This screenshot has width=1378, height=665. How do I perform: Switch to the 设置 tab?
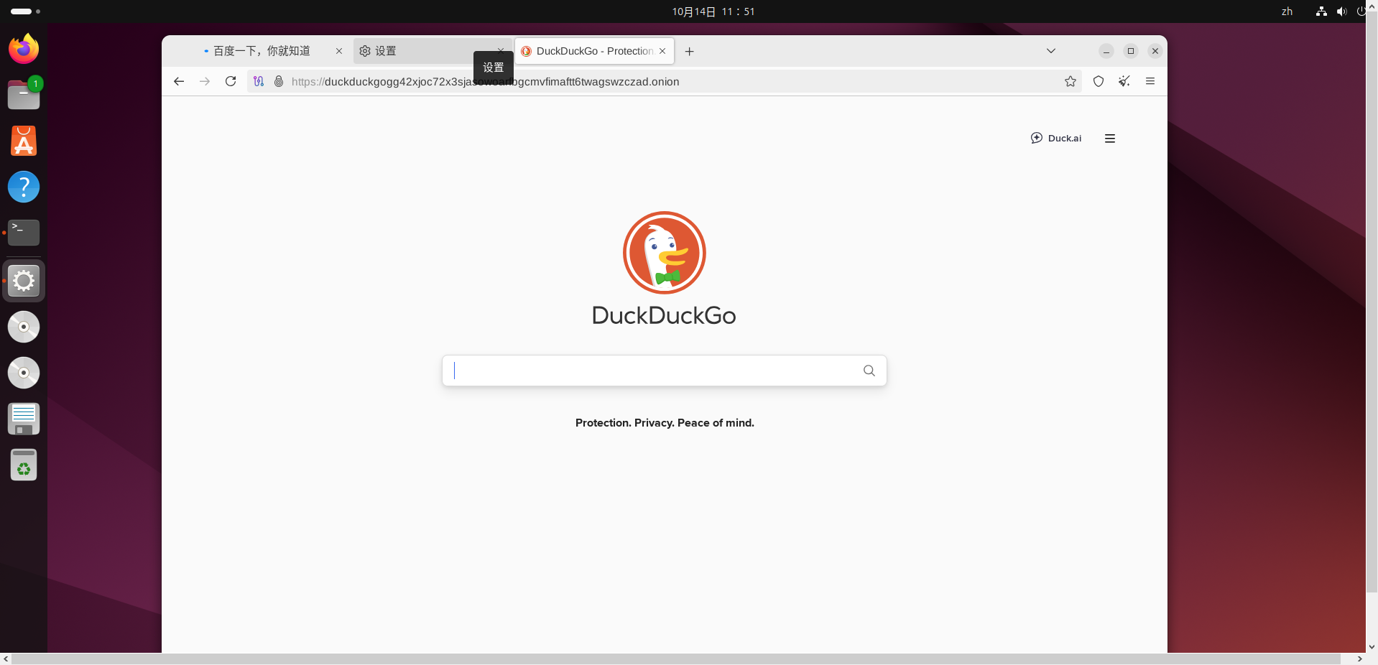click(432, 51)
